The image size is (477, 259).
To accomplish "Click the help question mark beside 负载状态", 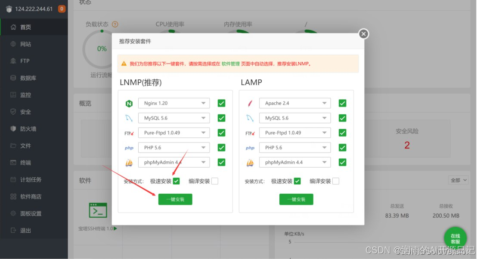I will click(115, 24).
